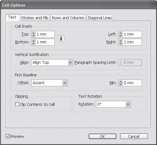Increase Left inset with up arrow

click(x=121, y=33)
